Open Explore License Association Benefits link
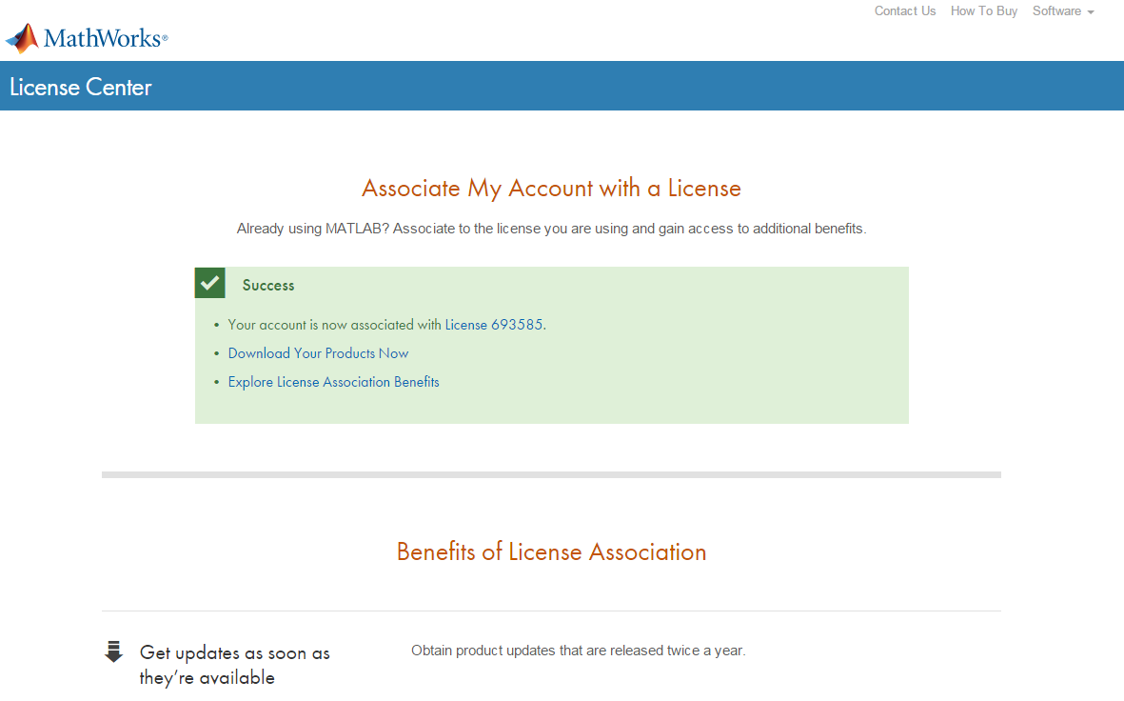Screen dimensions: 1124x701 click(x=333, y=382)
